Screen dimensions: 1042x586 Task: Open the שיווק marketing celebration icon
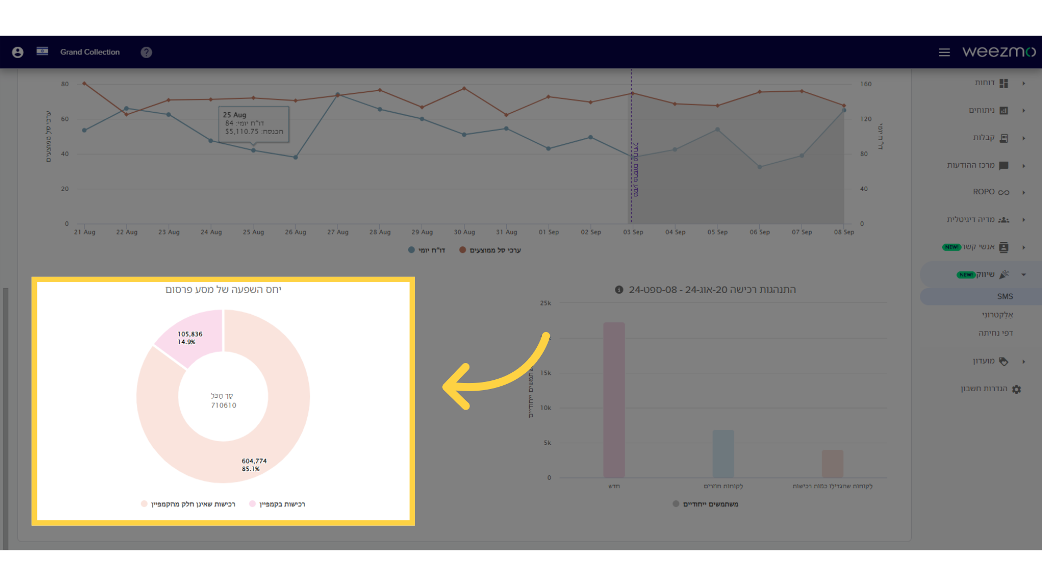[x=1004, y=275]
